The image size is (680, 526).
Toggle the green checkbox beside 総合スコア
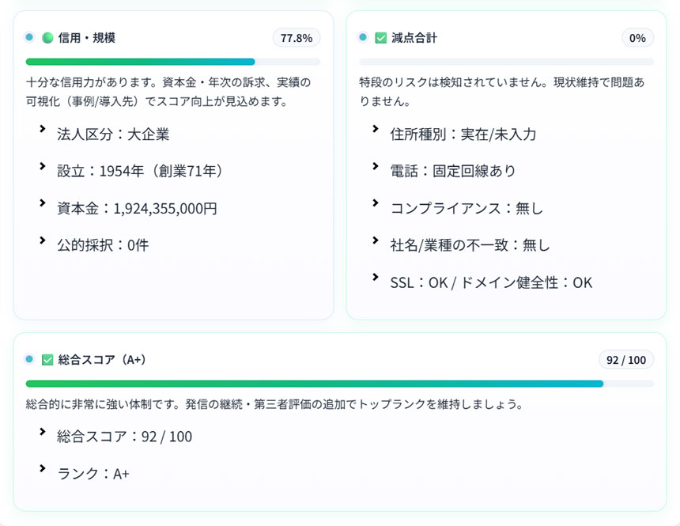(x=46, y=360)
